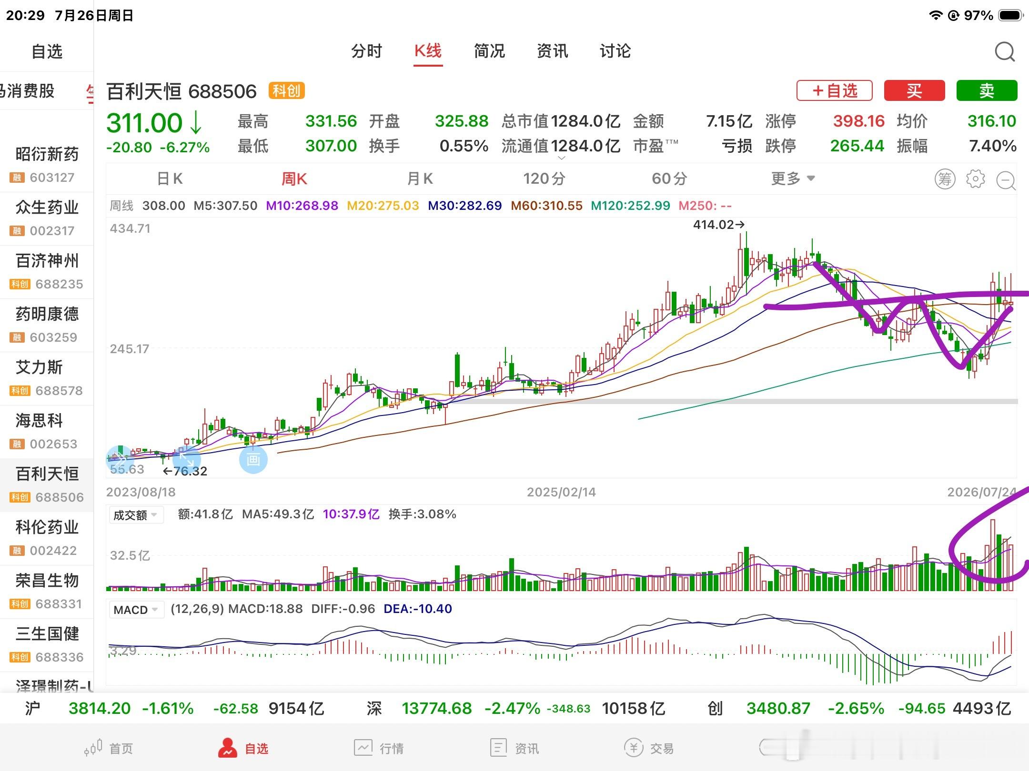Screen dimensions: 1029x771
Task: Open 首页 home icon in bottom bar
Action: [x=93, y=748]
